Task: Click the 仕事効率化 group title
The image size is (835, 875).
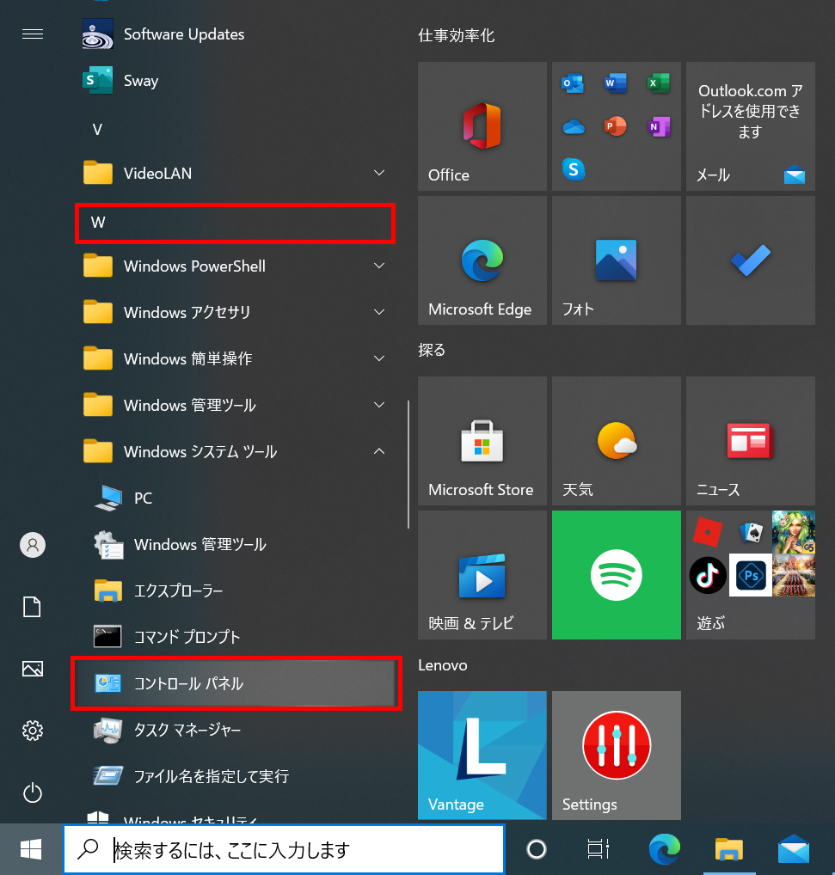Action: pos(456,36)
